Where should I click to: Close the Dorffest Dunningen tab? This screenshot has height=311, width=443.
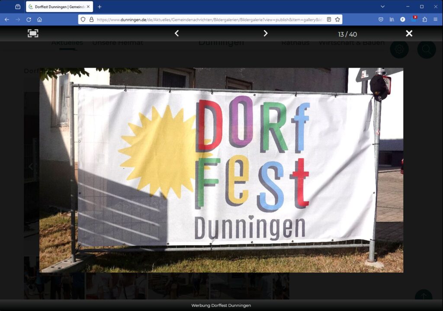click(88, 7)
